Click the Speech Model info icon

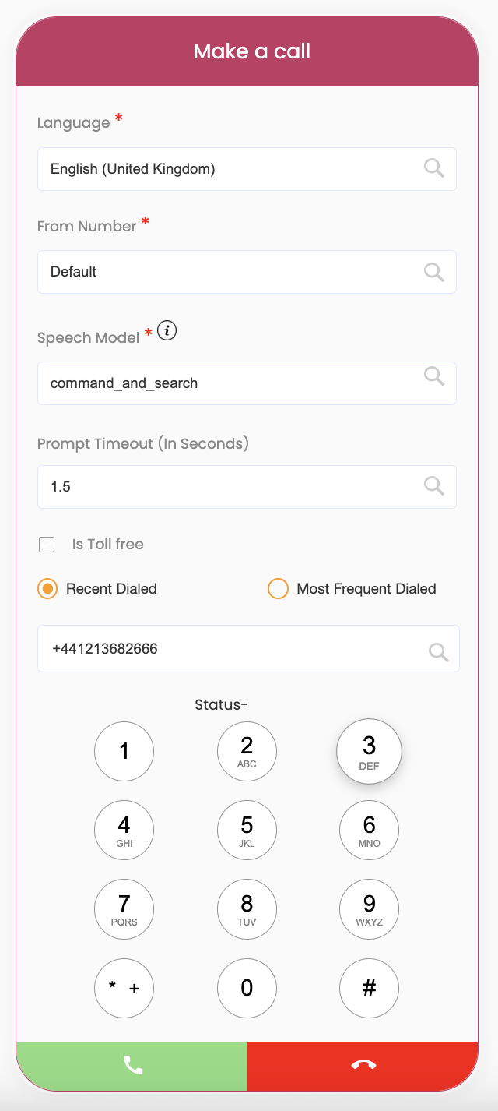point(167,331)
